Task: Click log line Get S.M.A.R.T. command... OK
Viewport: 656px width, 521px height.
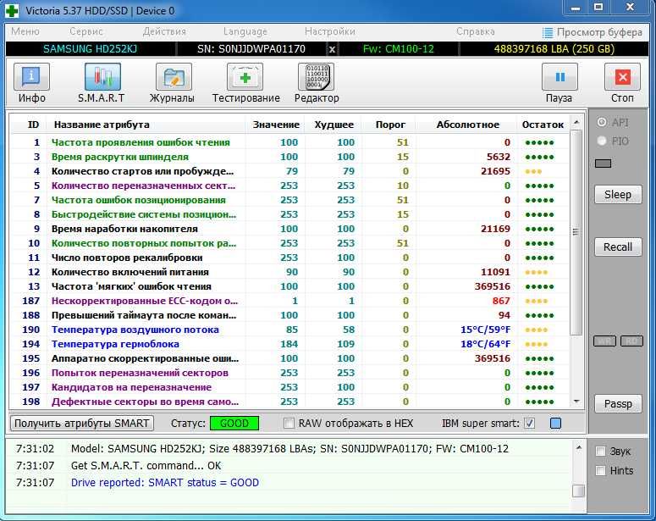Action: pos(146,466)
